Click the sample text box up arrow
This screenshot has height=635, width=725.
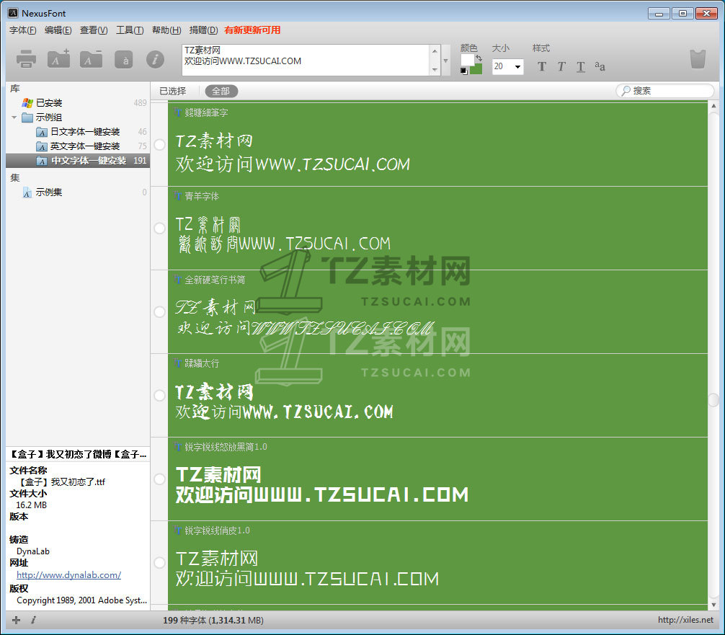pyautogui.click(x=435, y=51)
